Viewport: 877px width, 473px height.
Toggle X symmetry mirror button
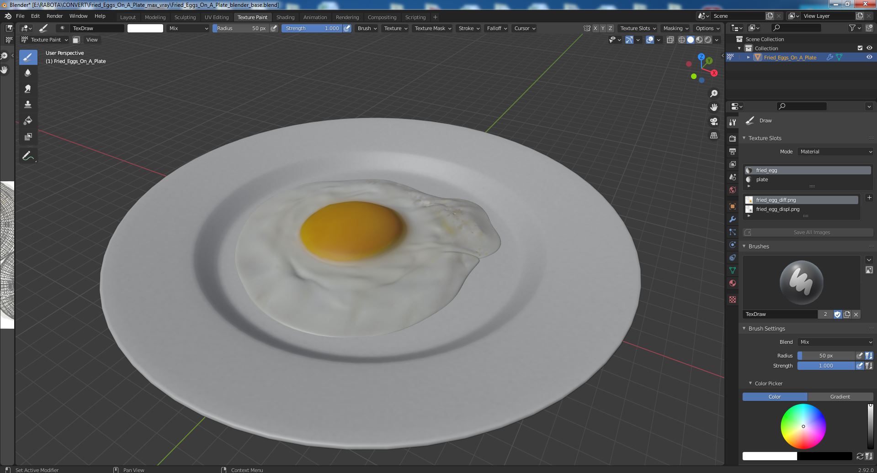[595, 28]
